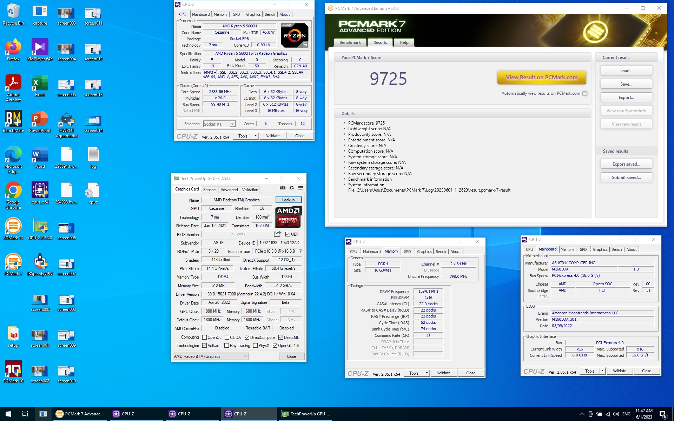This screenshot has width=674, height=421.
Task: Open Tools dropdown arrow in top CPU-Z window
Action: tap(256, 136)
